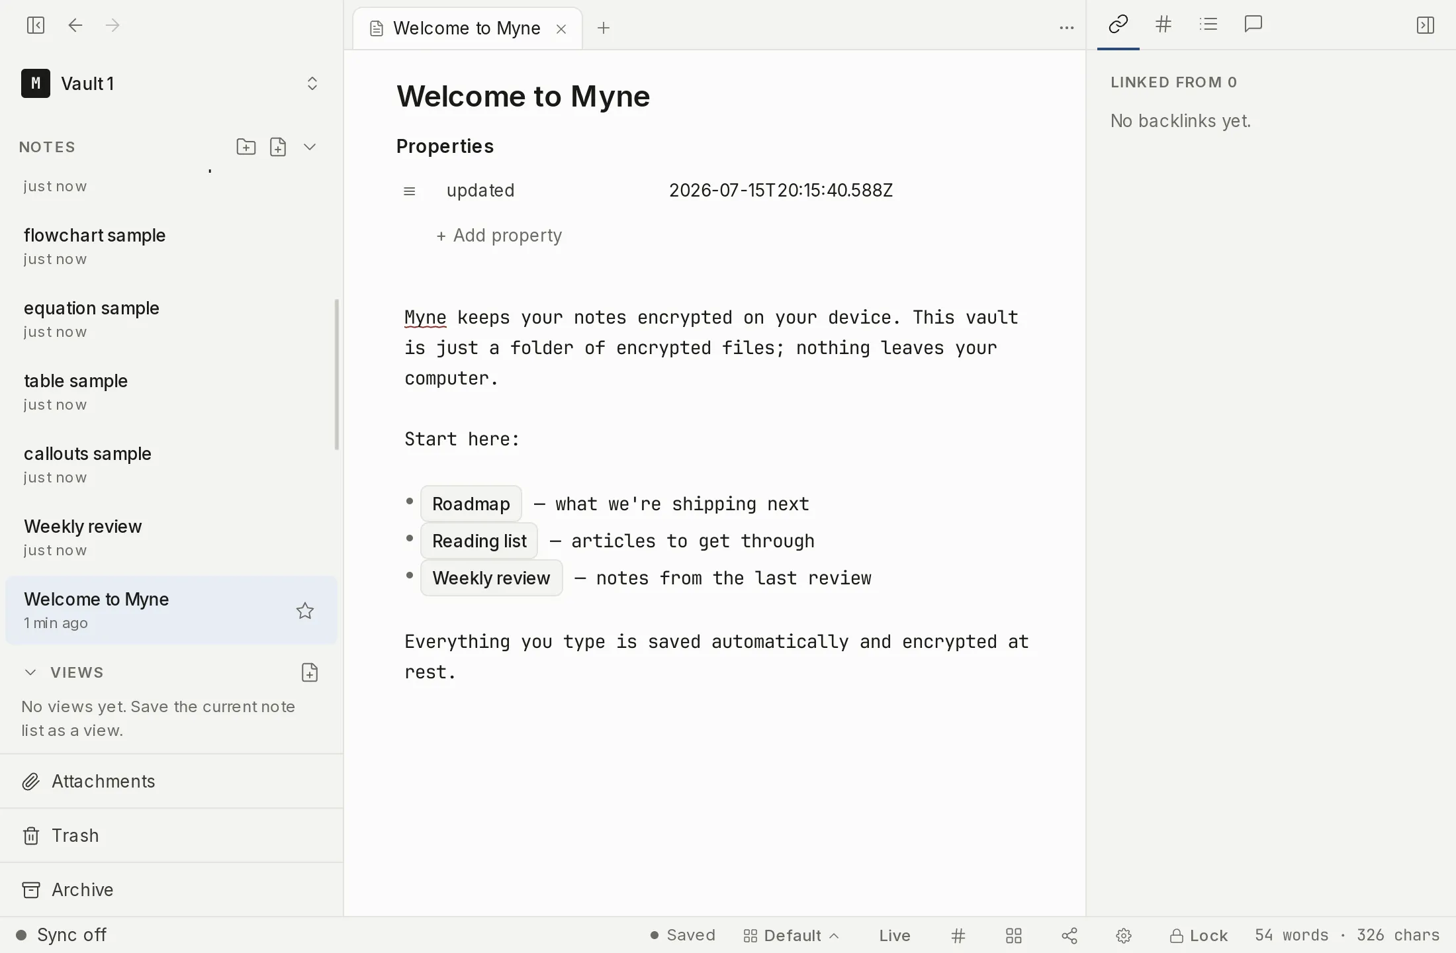Screen dimensions: 1456x953
Task: Click the notes list scrollbar
Action: tap(337, 375)
